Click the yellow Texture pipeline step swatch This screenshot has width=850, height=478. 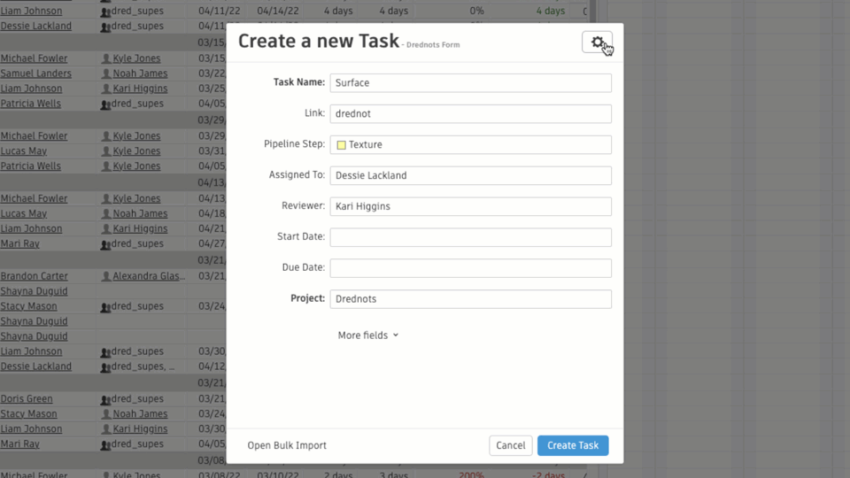(x=341, y=144)
